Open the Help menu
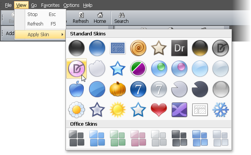The image size is (251, 155). coord(88,5)
